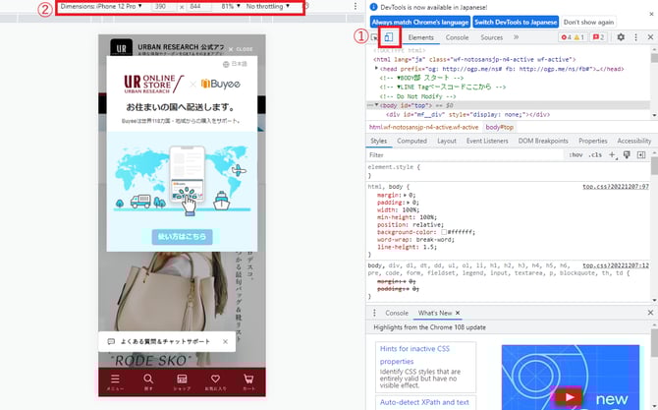Viewport: 658px width, 410px height.
Task: Expand the padding property triangle
Action: 409,203
